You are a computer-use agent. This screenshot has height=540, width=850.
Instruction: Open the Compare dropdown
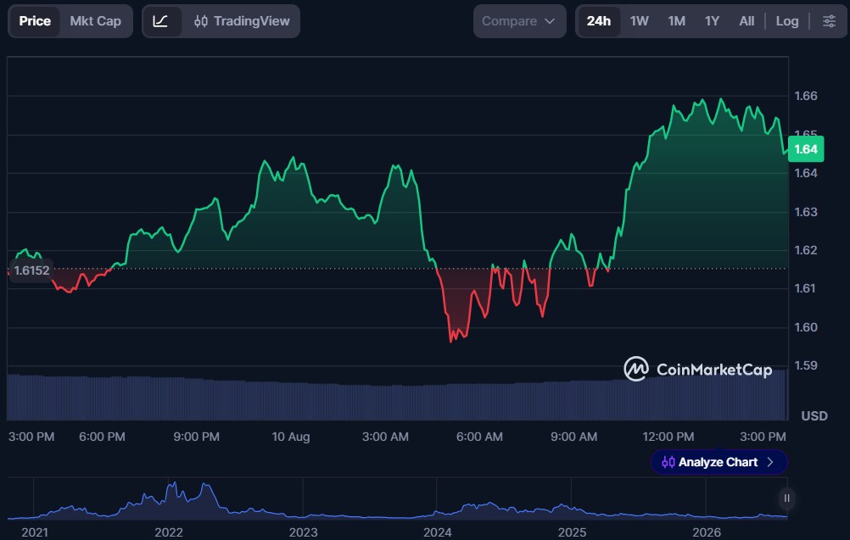(x=519, y=21)
